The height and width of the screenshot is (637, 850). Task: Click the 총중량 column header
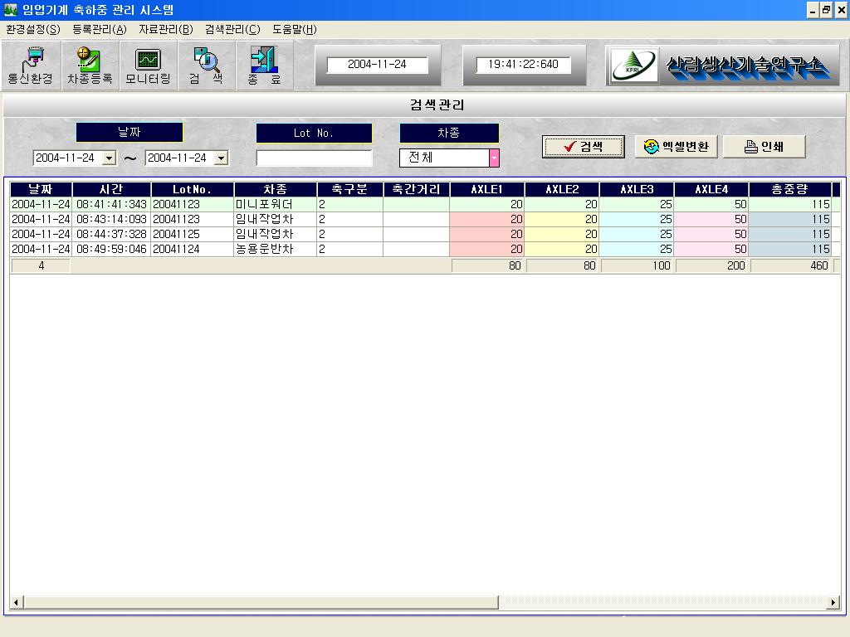[x=790, y=189]
